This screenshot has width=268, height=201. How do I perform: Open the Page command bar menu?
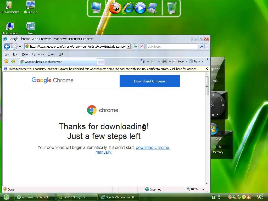click(180, 61)
